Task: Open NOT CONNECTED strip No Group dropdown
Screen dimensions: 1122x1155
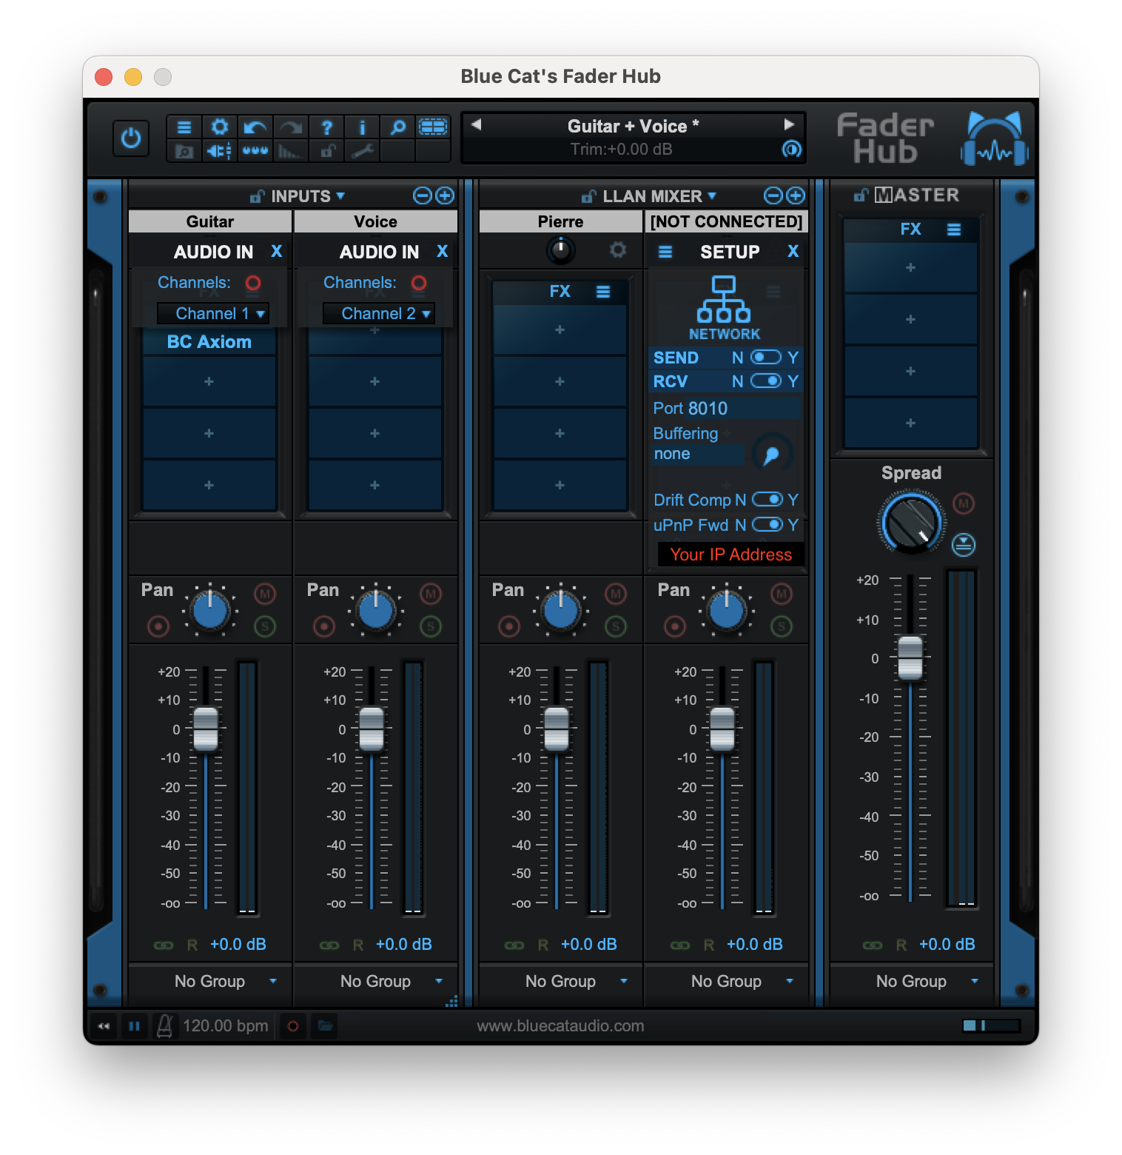Action: click(727, 982)
